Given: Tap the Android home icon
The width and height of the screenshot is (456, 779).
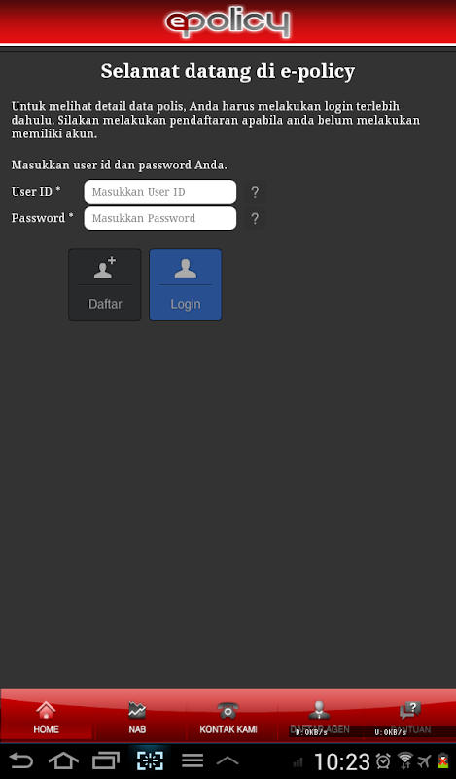Looking at the screenshot, I should 63,760.
